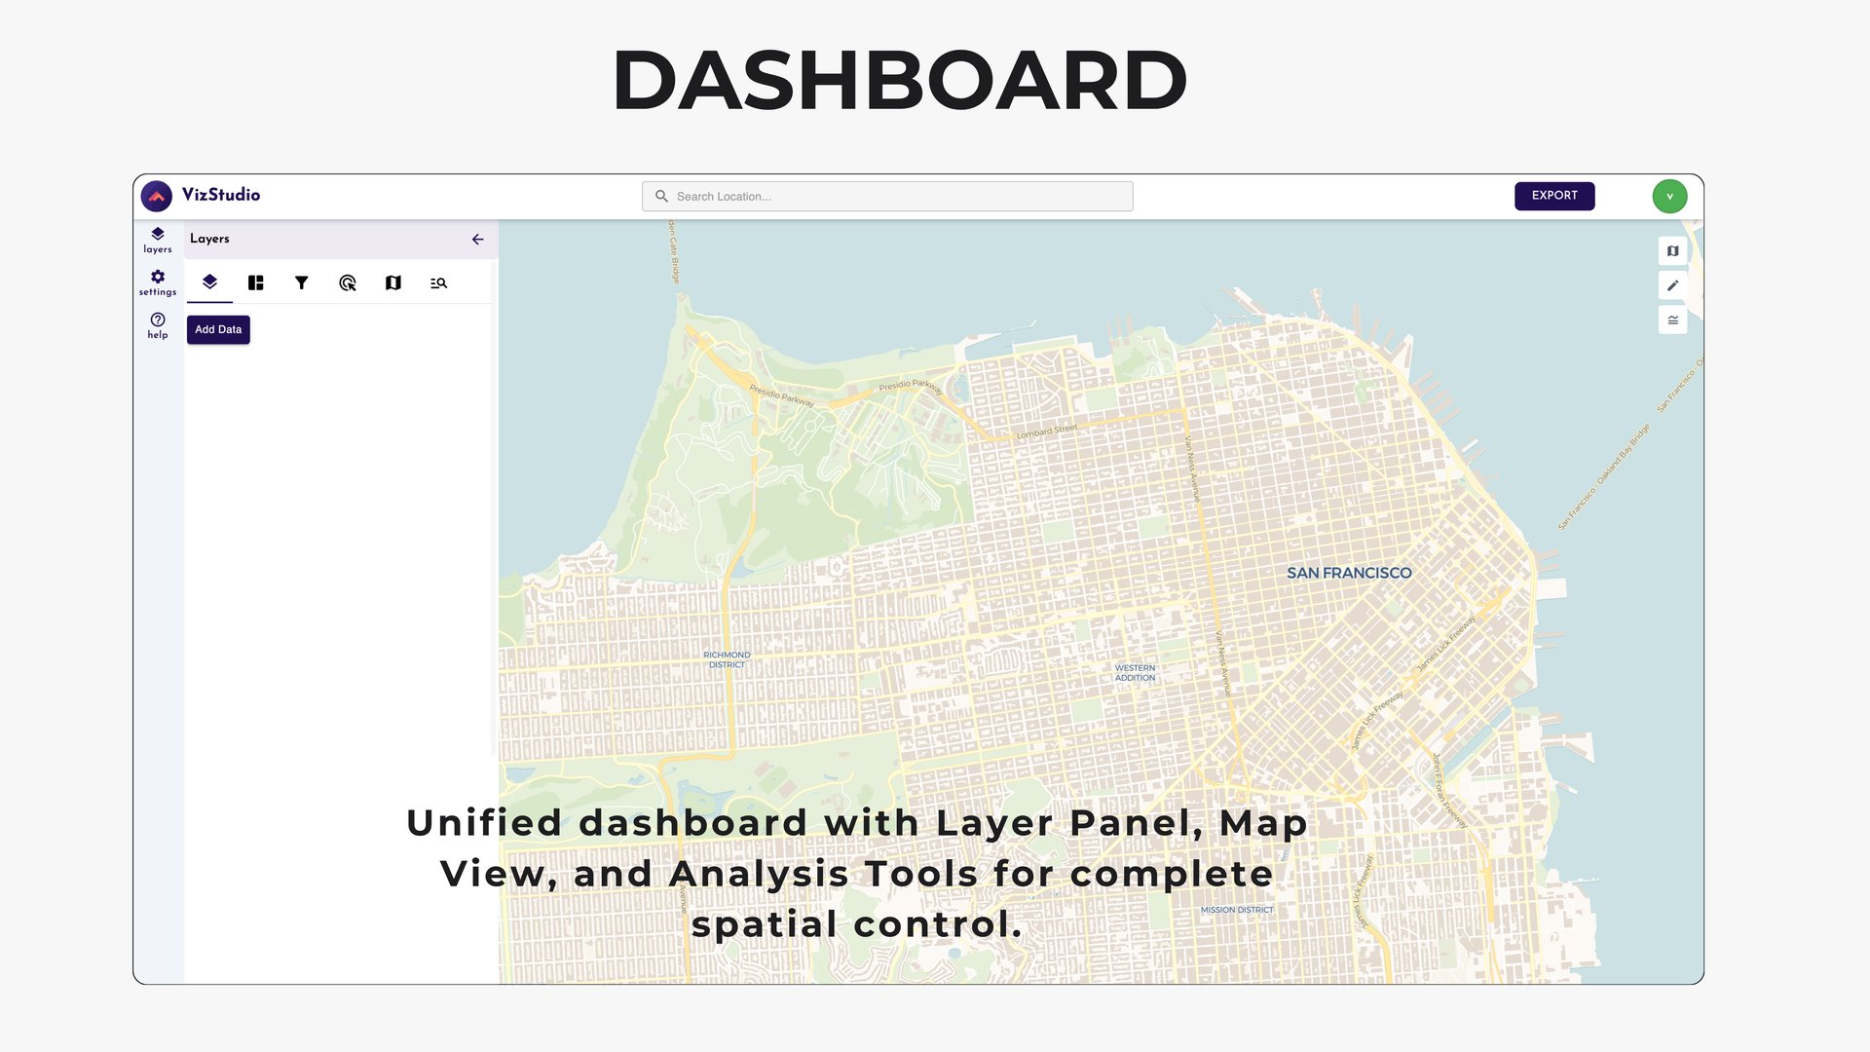The width and height of the screenshot is (1870, 1052).
Task: Open the dashboard layout panel icon
Action: point(255,282)
